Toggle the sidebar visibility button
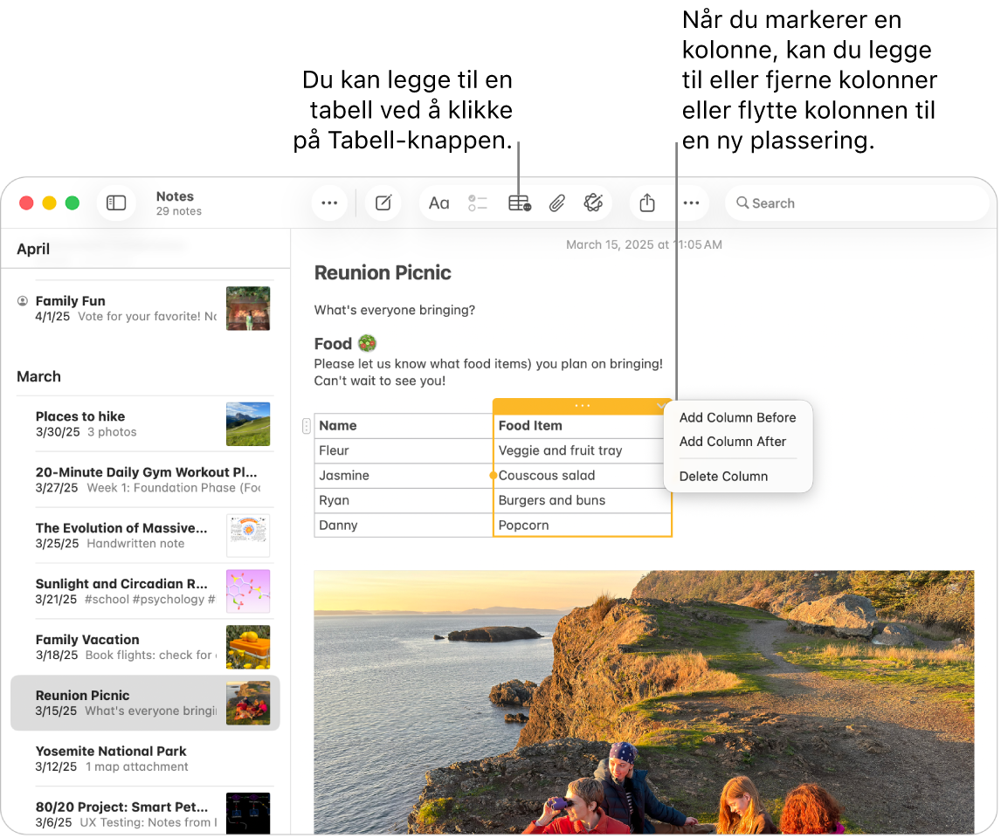The height and width of the screenshot is (838, 1001). (x=116, y=203)
